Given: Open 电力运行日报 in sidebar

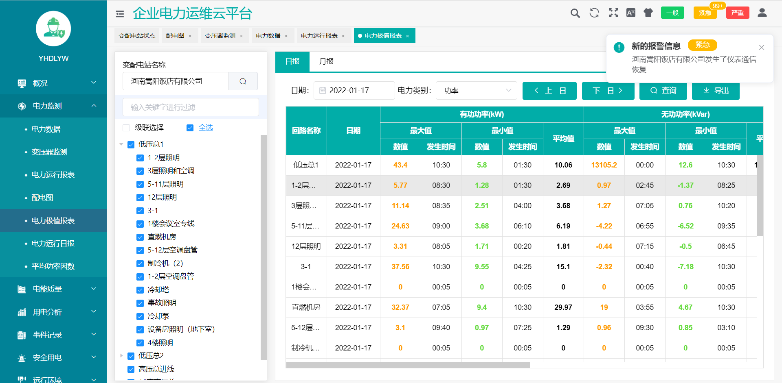Looking at the screenshot, I should (53, 244).
